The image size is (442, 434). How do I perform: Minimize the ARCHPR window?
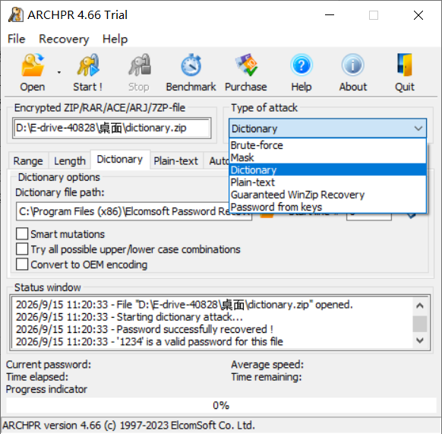pos(330,15)
